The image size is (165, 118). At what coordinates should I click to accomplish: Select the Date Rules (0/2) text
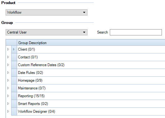point(30,73)
